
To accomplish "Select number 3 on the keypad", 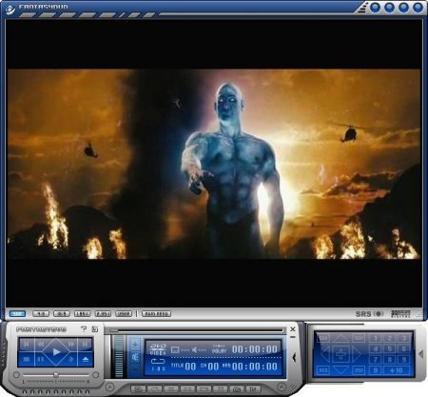I will pyautogui.click(x=404, y=338).
